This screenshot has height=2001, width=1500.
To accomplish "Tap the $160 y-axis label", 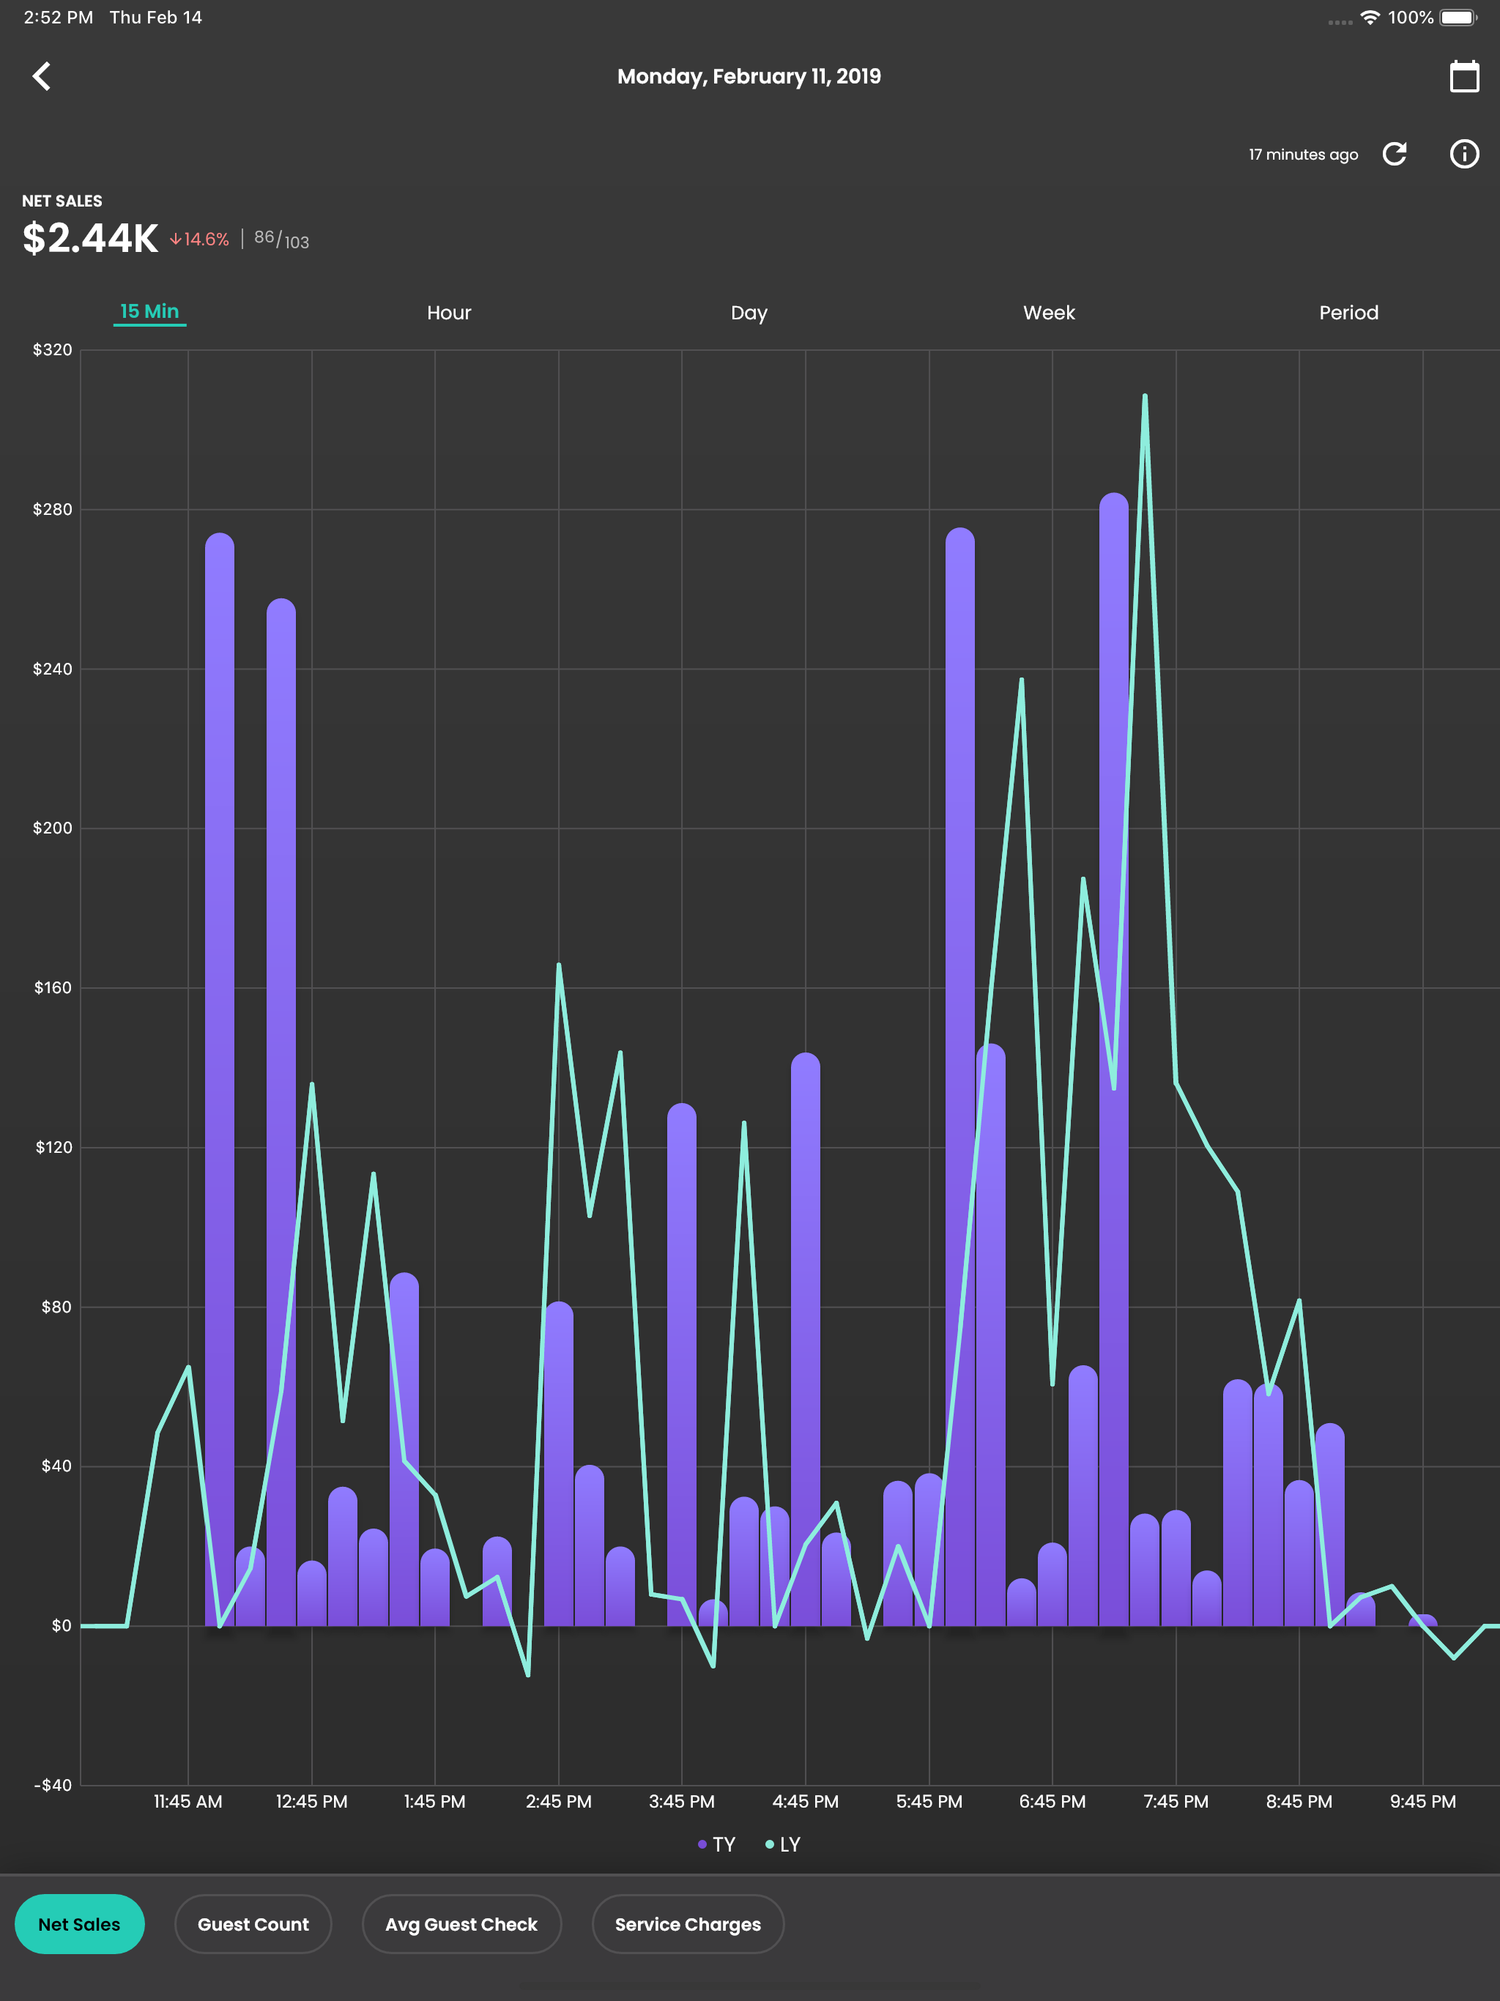I will coord(53,988).
